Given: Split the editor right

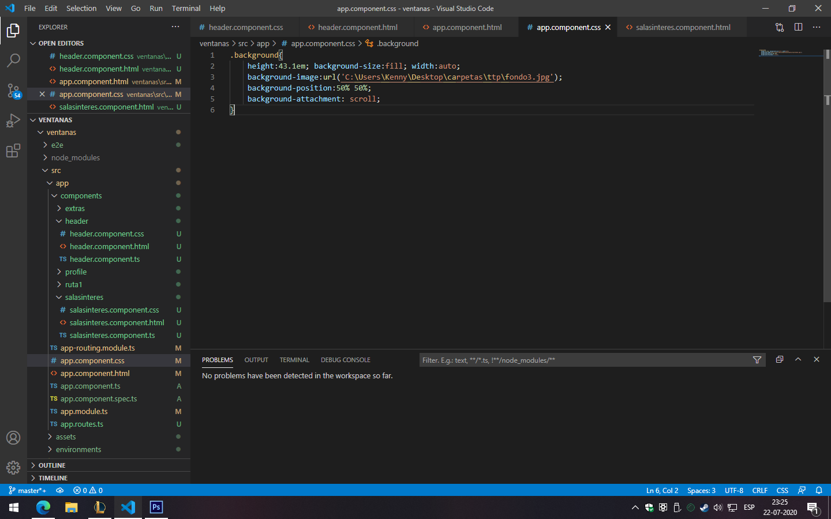Looking at the screenshot, I should point(798,27).
